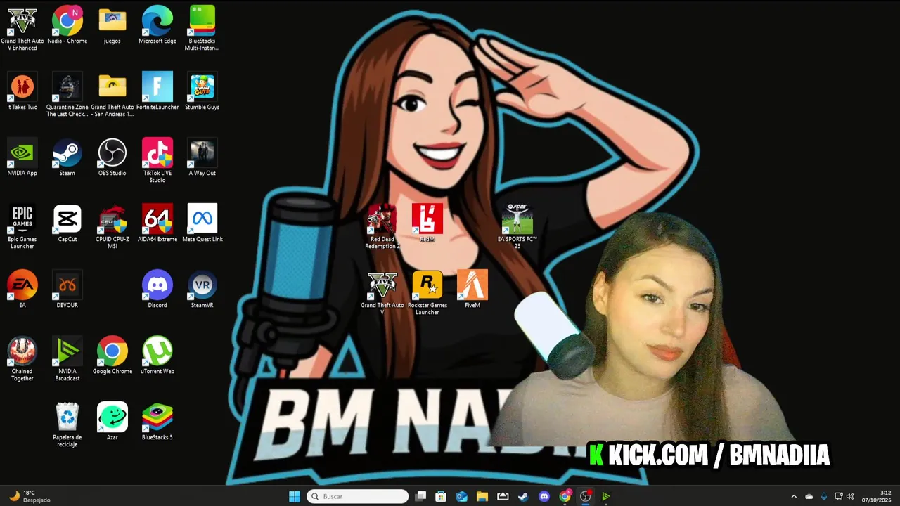Viewport: 900px width, 506px height.
Task: Select the Stumble Guys desktop icon
Action: (x=202, y=91)
